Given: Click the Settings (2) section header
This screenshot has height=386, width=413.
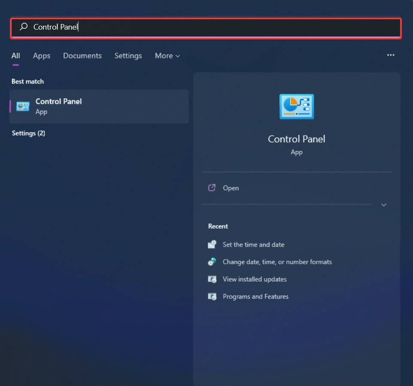Looking at the screenshot, I should pyautogui.click(x=28, y=133).
